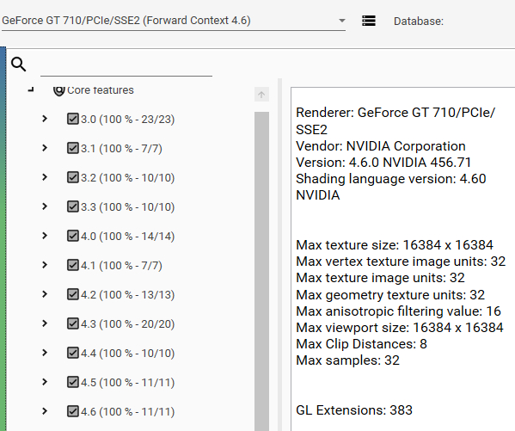515x431 pixels.
Task: Click the search magnifier icon
Action: pyautogui.click(x=18, y=65)
